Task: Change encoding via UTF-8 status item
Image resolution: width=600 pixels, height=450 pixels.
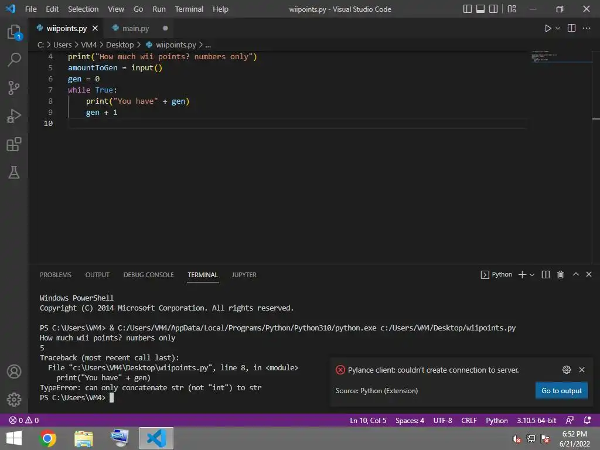Action: click(442, 420)
